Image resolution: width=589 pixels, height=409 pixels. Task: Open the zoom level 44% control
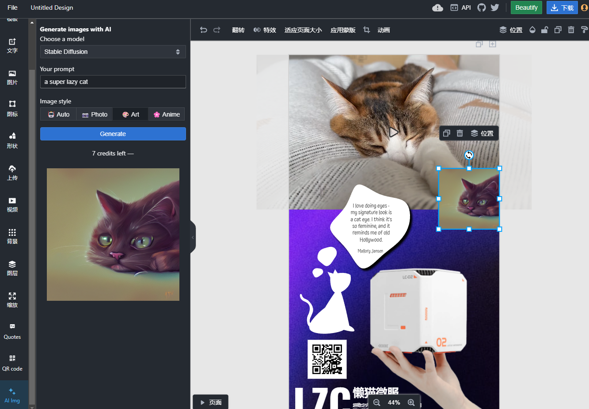coord(394,402)
